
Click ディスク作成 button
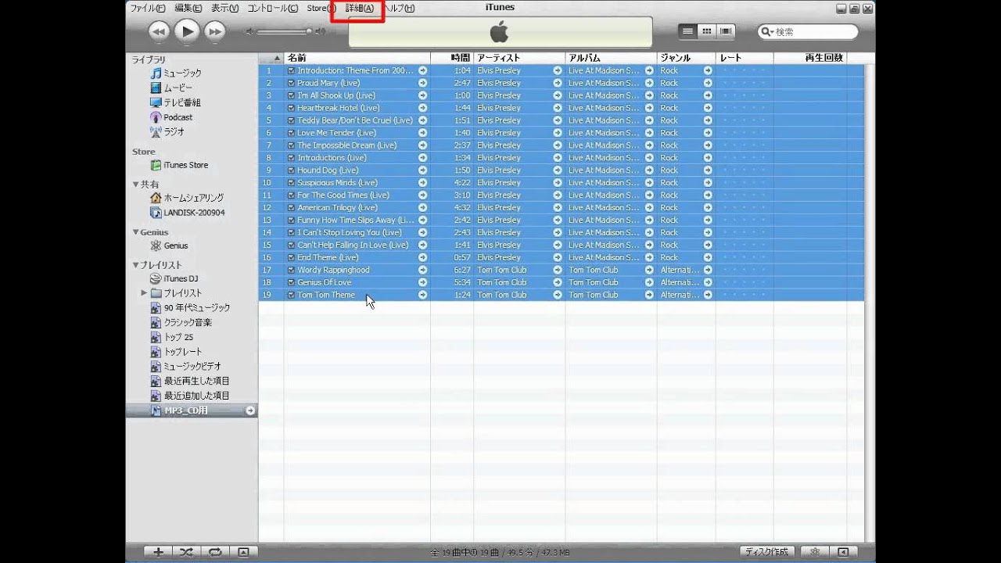pyautogui.click(x=766, y=552)
